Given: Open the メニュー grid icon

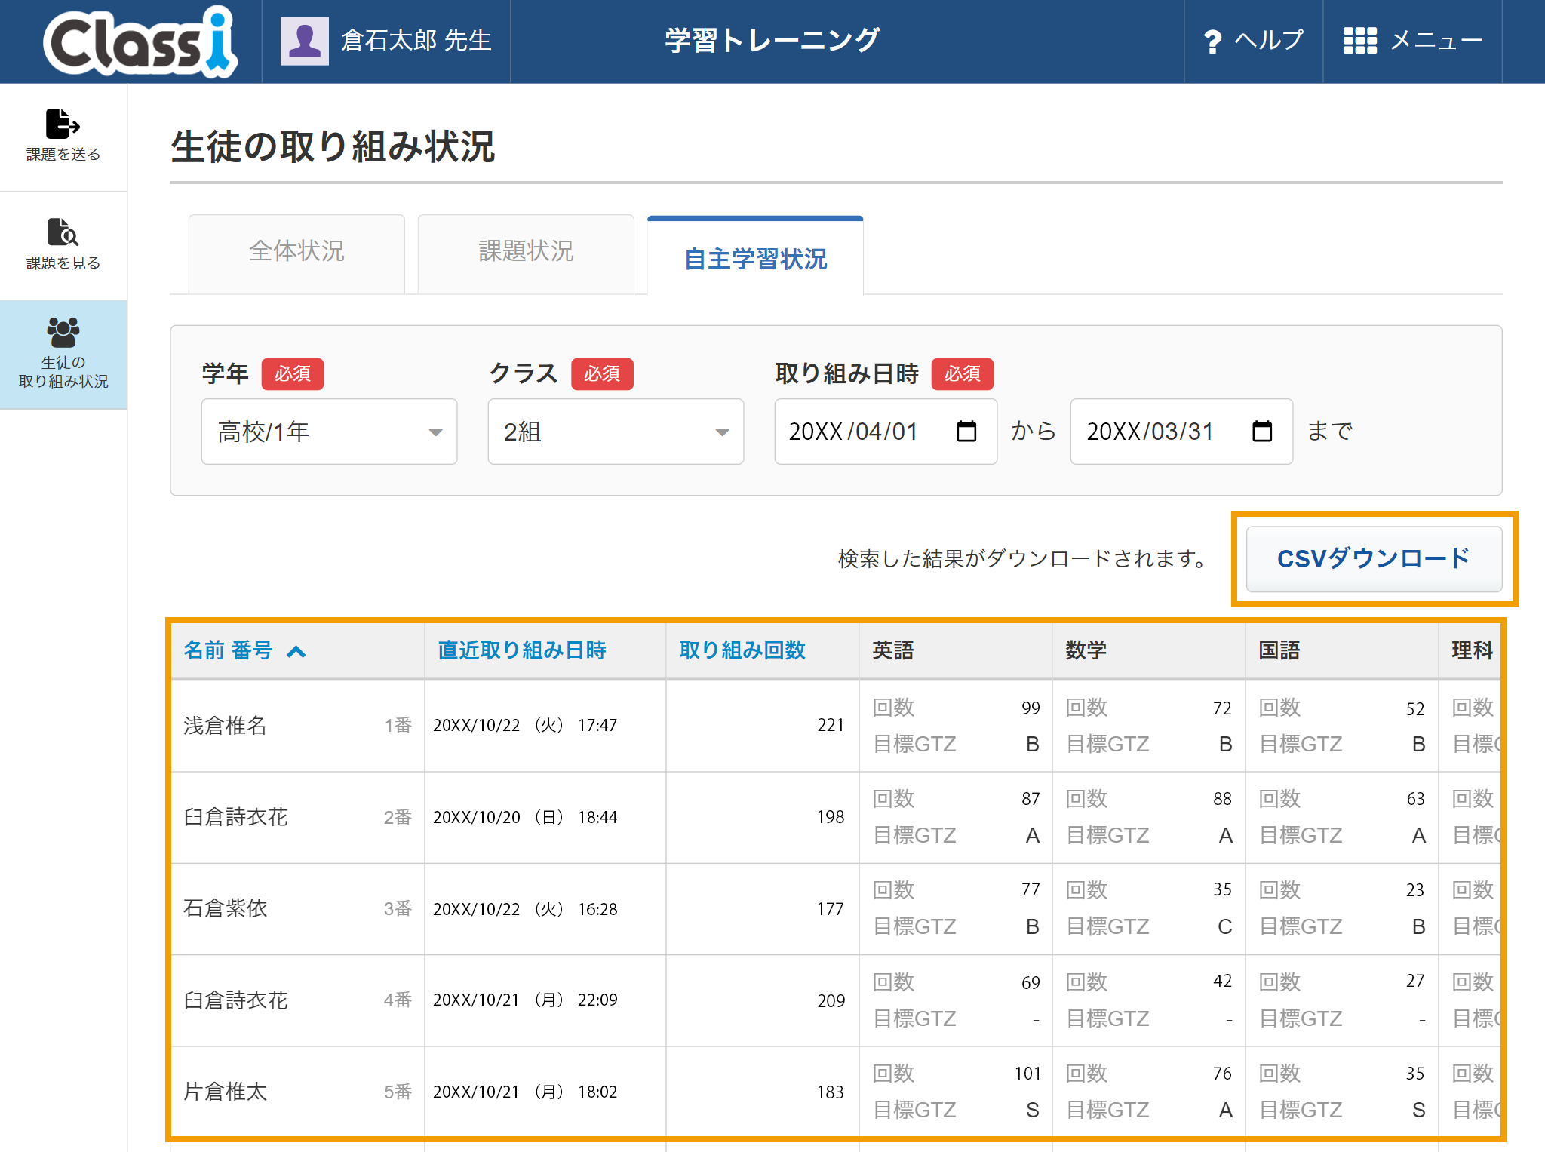Looking at the screenshot, I should coord(1360,41).
